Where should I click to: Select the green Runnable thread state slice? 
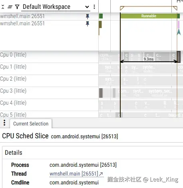(x=149, y=16)
